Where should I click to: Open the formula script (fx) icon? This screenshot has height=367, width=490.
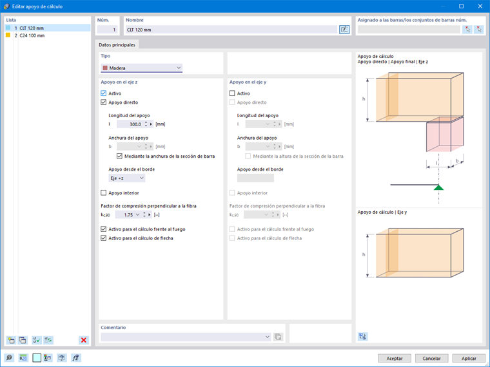(x=76, y=357)
